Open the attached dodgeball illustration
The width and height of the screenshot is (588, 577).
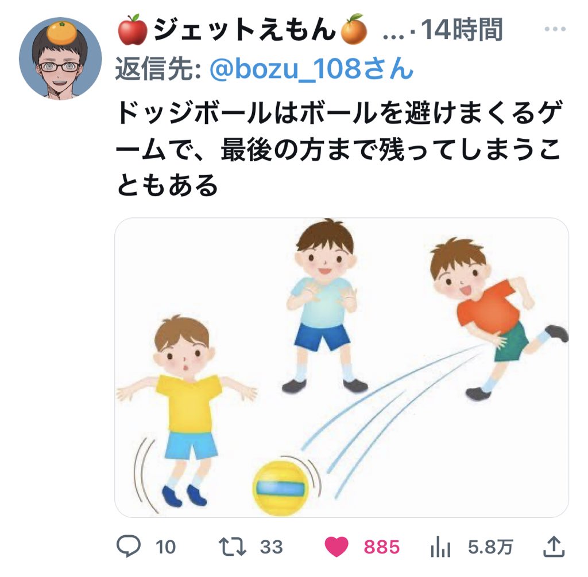pyautogui.click(x=342, y=368)
